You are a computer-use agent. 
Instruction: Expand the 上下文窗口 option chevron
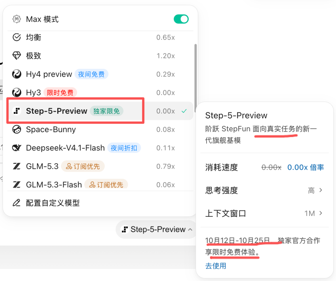click(321, 213)
